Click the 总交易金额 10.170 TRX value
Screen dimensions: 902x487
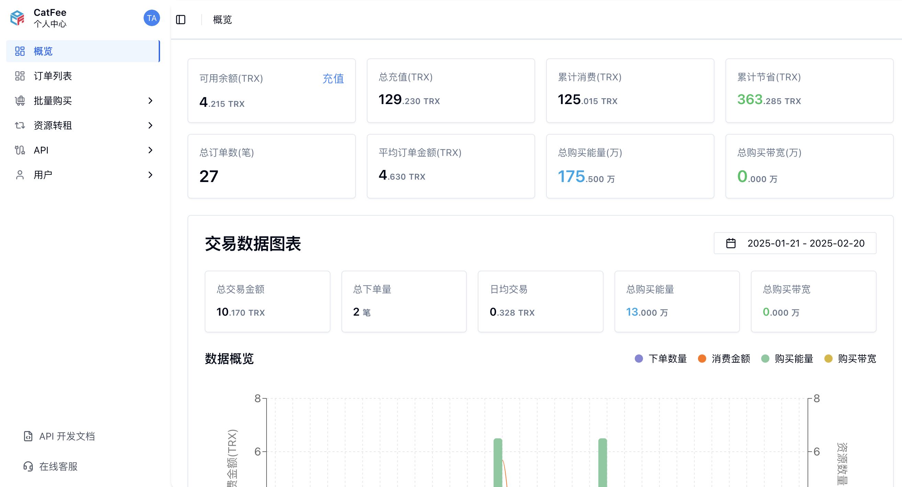tap(240, 312)
